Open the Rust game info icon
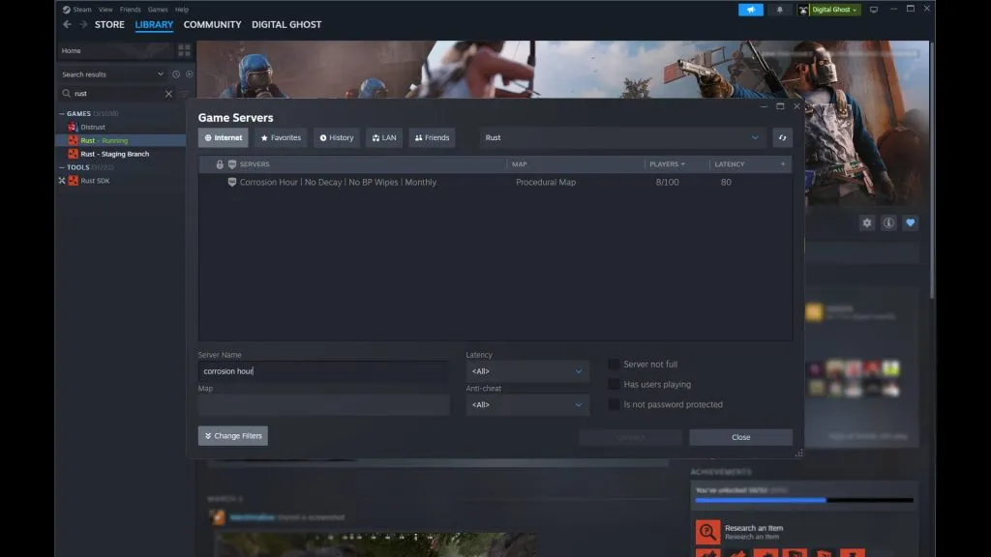This screenshot has width=991, height=557. click(x=888, y=223)
